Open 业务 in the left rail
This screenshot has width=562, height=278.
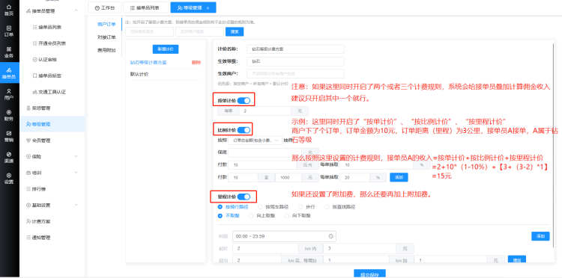pos(9,52)
